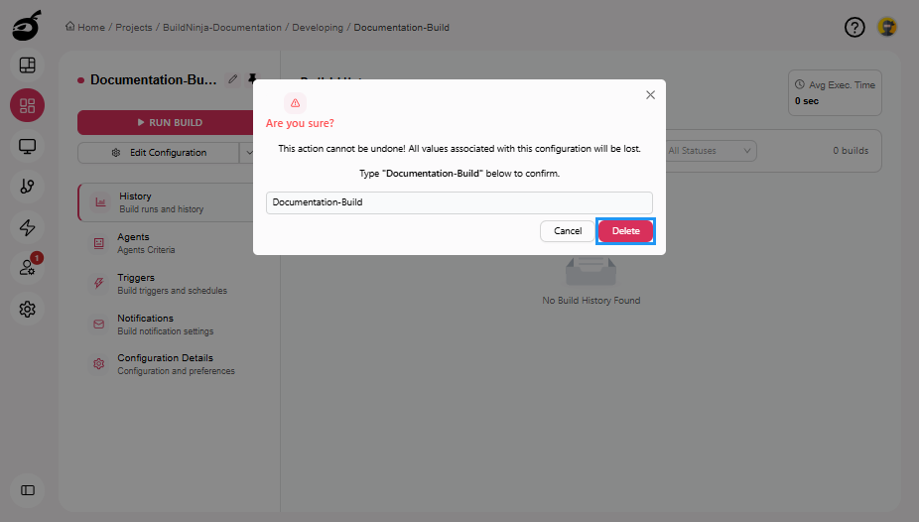Close the dialog with the X button
The image size is (919, 522).
pyautogui.click(x=650, y=95)
